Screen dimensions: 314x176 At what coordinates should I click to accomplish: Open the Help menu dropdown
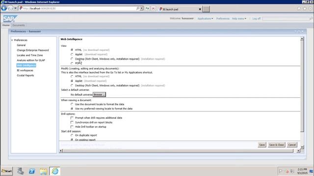tap(239, 19)
